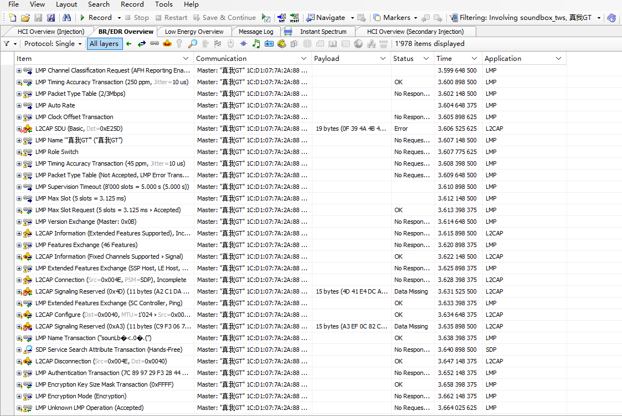Viewport: 622px width, 416px height.
Task: Click the yellow telephone filter icon
Action: (x=281, y=44)
